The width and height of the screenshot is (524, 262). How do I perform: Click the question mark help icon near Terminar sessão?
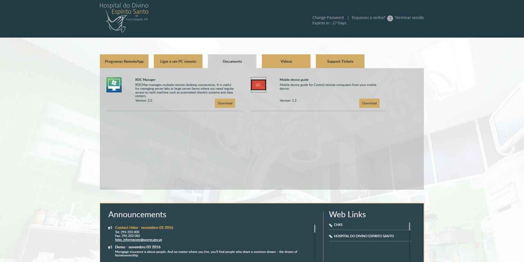click(x=389, y=18)
